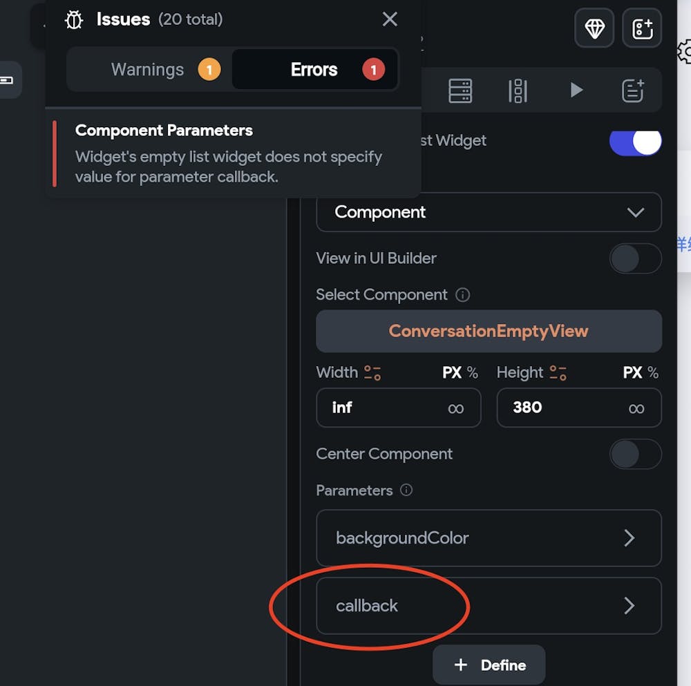Switch to the Errors tab
The width and height of the screenshot is (691, 686).
tap(314, 69)
